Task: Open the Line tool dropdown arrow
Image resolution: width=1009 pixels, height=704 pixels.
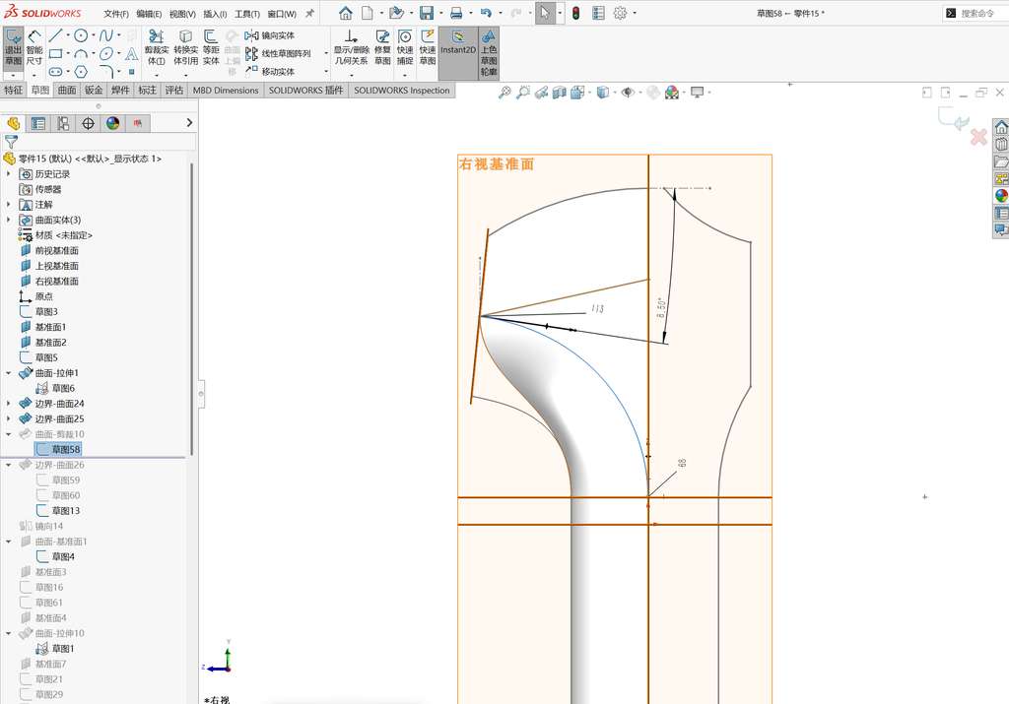Action: pos(68,35)
